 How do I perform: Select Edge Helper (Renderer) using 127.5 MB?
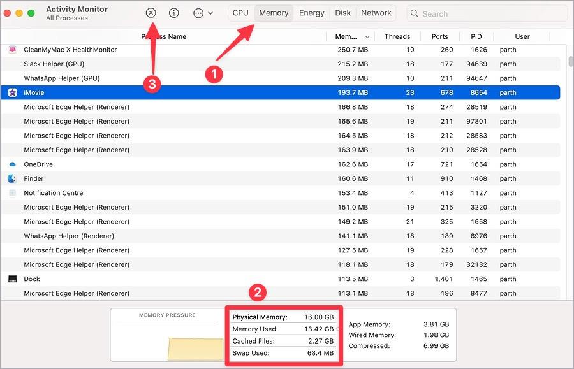[281, 250]
